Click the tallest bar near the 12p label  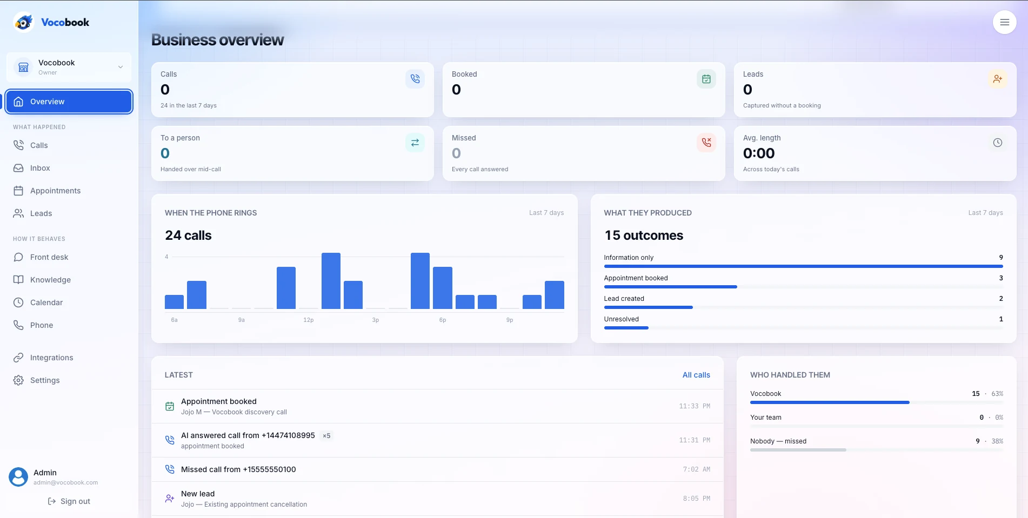click(331, 281)
